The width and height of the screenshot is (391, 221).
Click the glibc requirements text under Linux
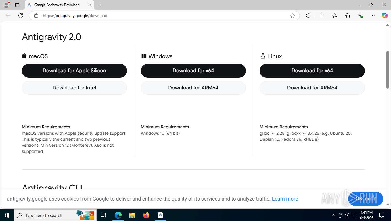tap(306, 136)
